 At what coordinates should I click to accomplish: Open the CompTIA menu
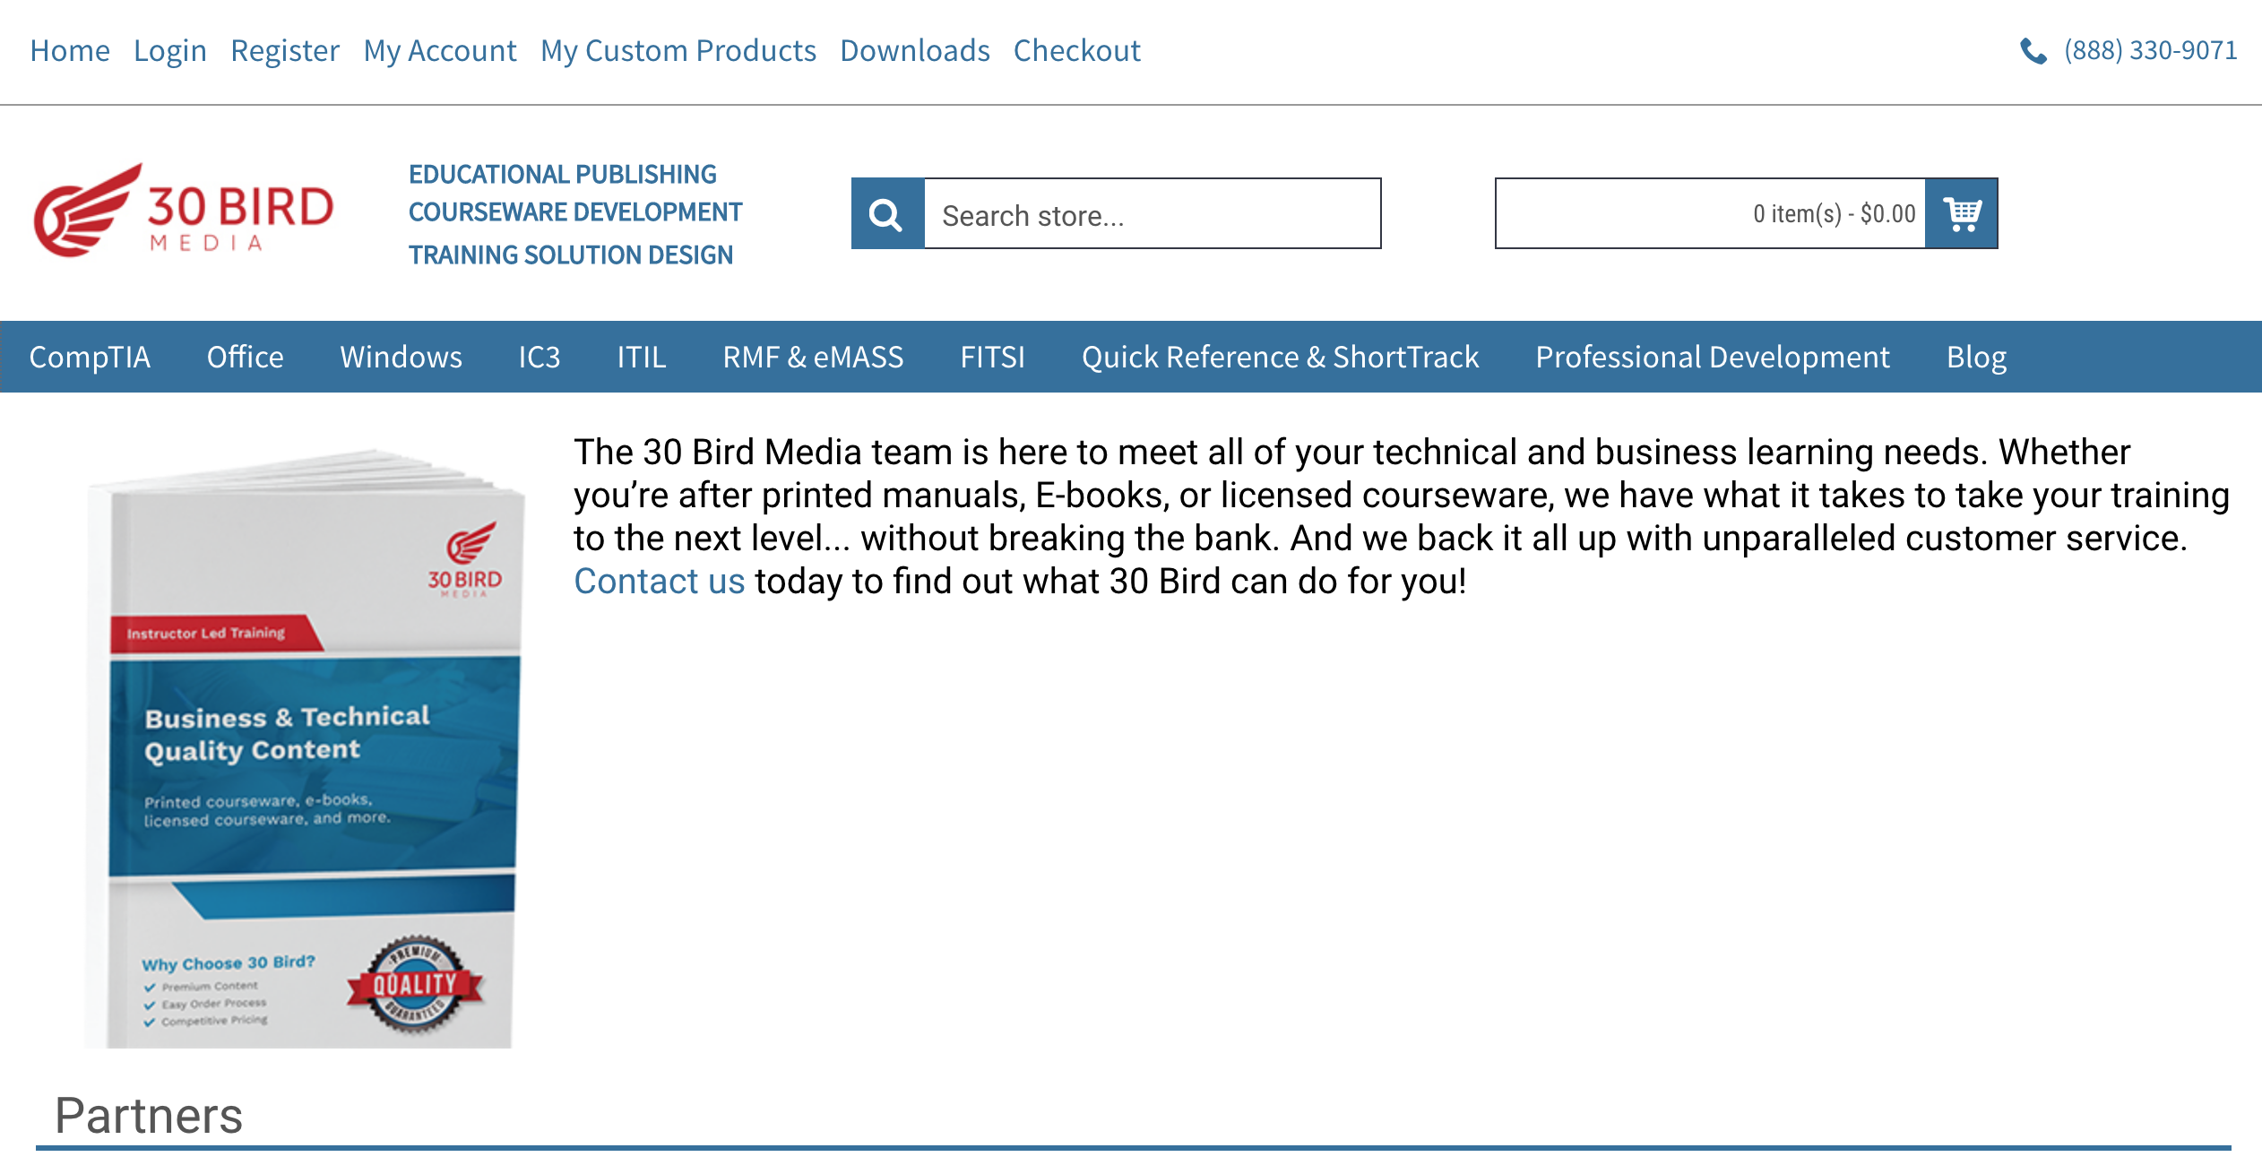90,357
